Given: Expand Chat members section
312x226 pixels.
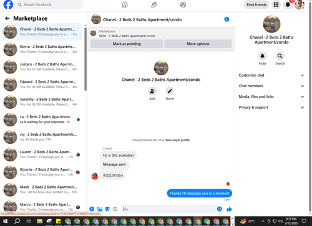Looking at the screenshot, I should pyautogui.click(x=271, y=86).
